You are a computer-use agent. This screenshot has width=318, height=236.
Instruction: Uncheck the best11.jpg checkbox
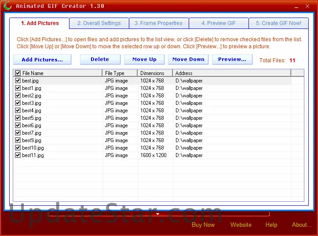click(18, 155)
